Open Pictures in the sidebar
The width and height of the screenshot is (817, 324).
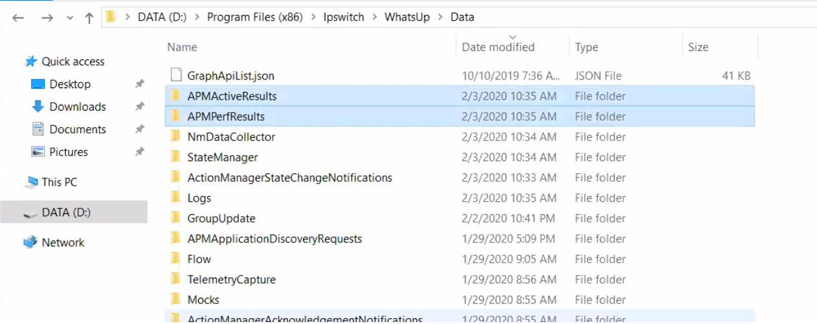(69, 152)
